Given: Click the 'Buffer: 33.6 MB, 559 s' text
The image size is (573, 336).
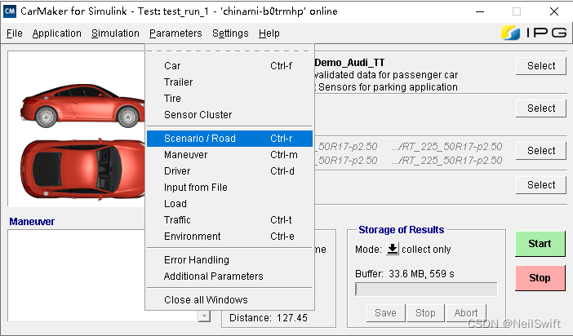Looking at the screenshot, I should click(x=405, y=274).
